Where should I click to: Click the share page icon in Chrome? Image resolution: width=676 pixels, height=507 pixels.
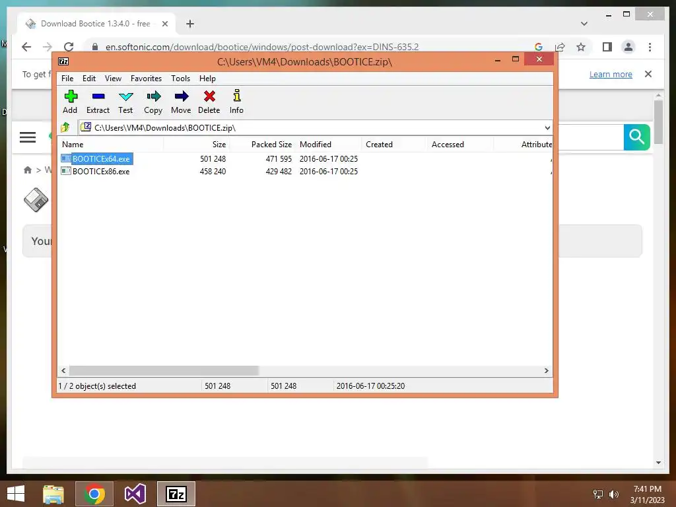tap(560, 47)
